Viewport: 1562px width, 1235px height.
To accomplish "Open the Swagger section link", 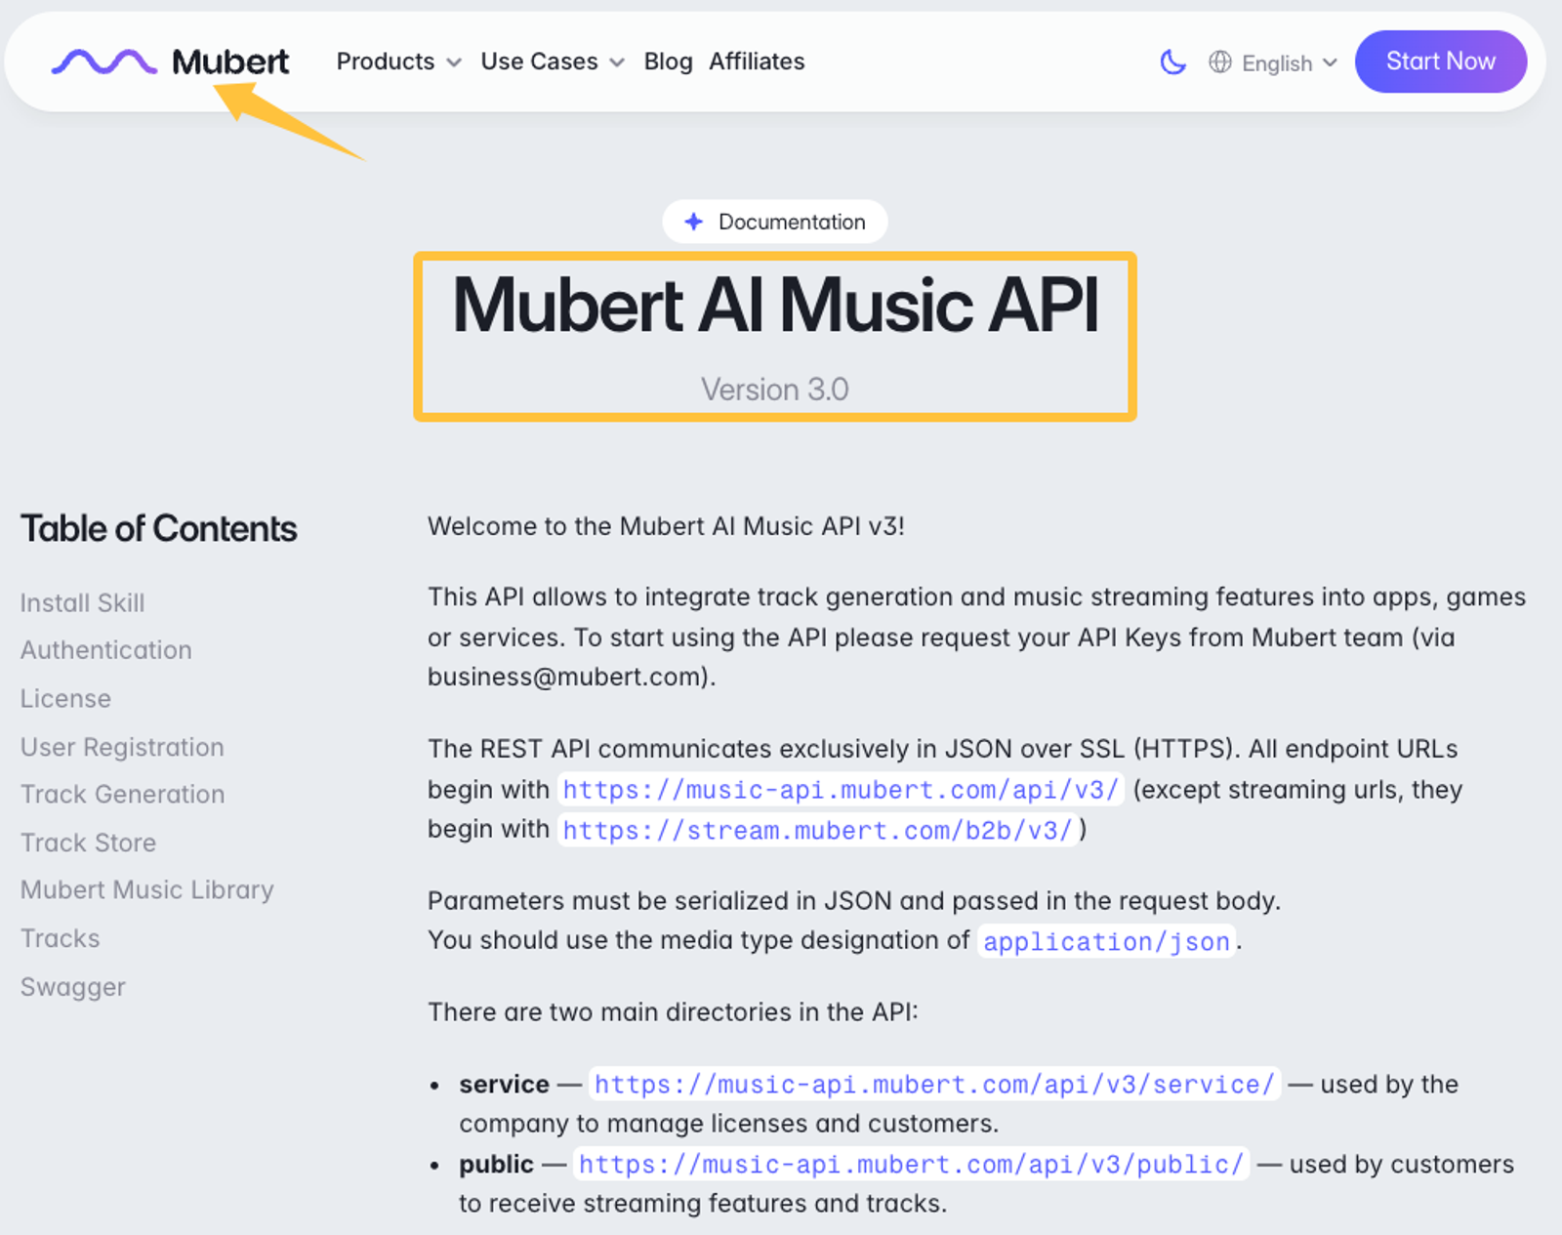I will 73,987.
